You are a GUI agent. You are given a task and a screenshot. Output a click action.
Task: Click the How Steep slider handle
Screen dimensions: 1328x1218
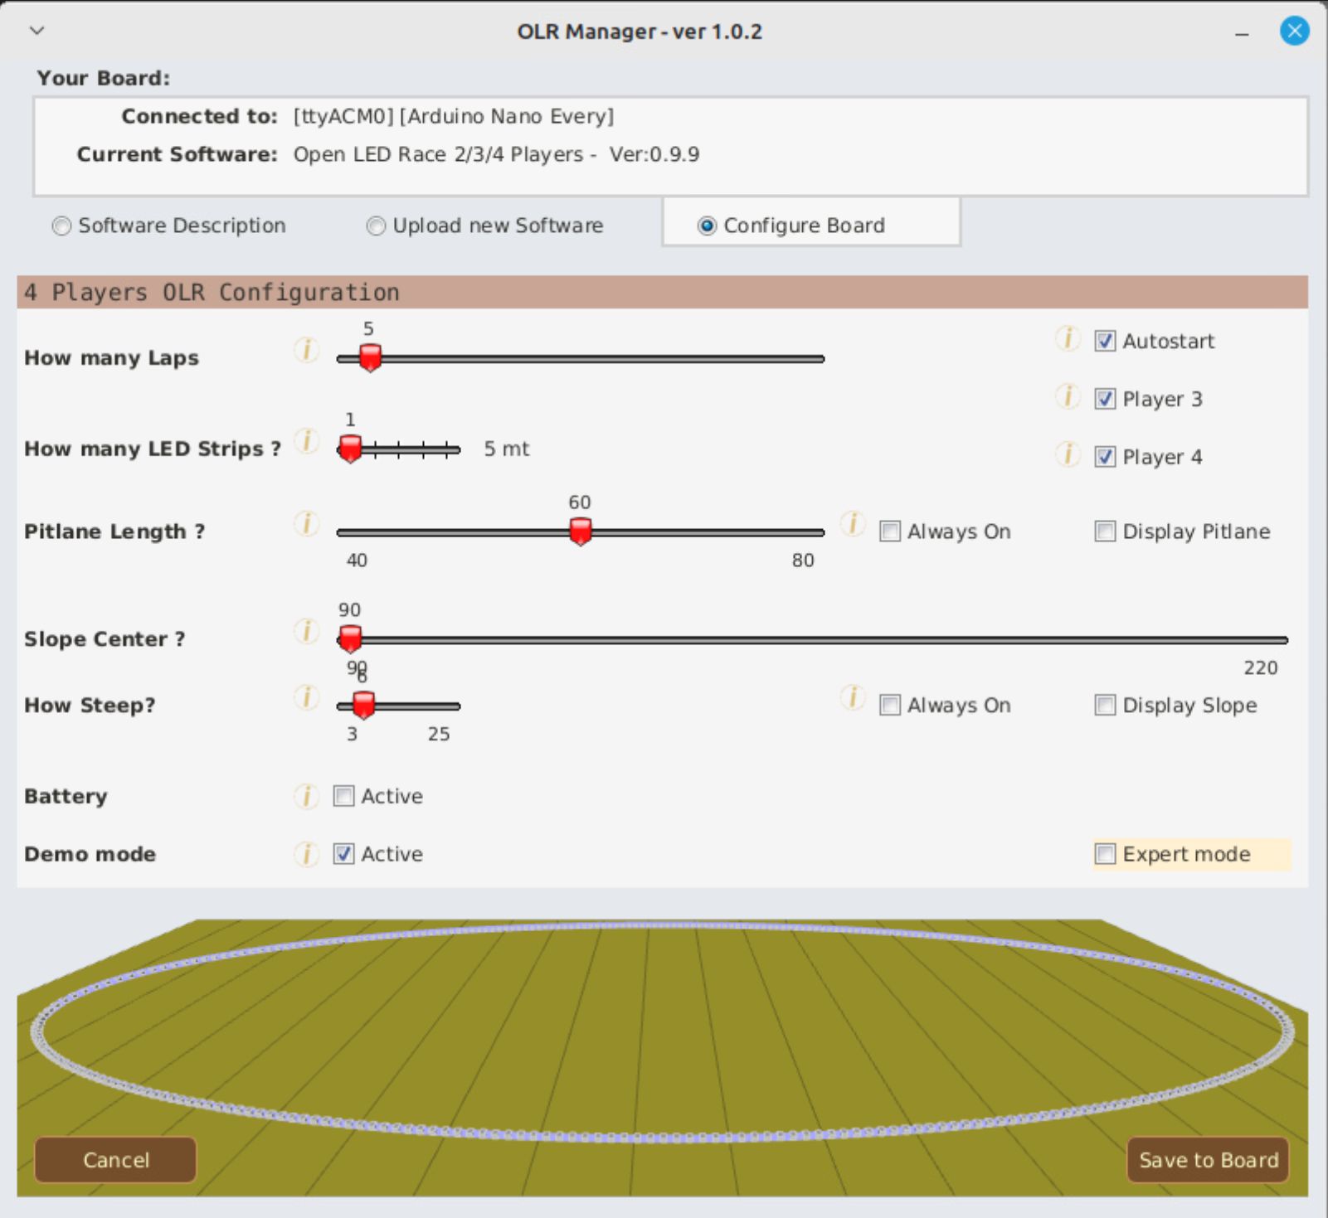[x=363, y=706]
